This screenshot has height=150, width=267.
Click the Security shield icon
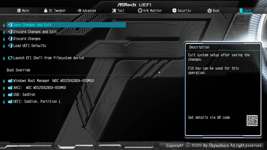coord(174,11)
